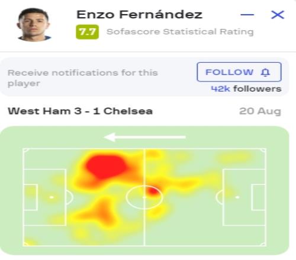
Task: Click the notifications prompt text
Action: click(83, 78)
